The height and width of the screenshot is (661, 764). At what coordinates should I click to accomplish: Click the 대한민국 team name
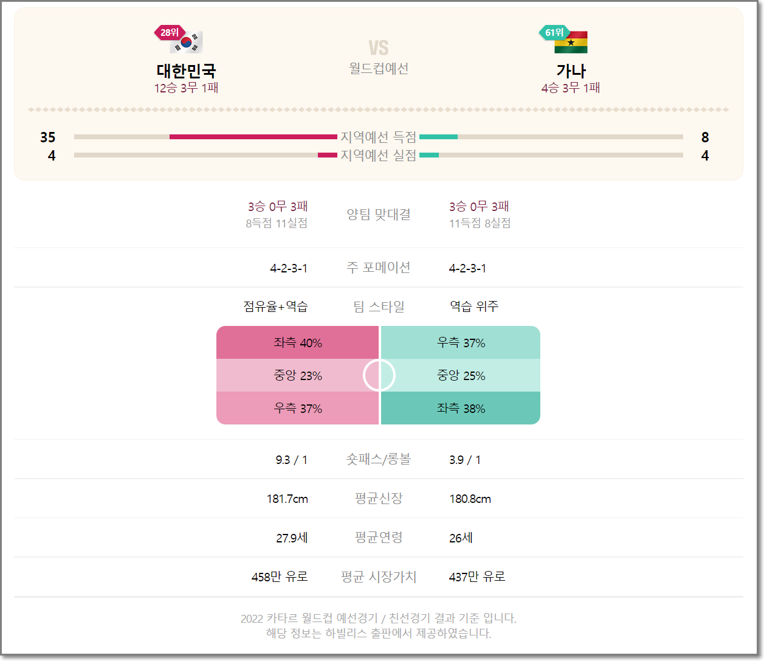(x=186, y=71)
